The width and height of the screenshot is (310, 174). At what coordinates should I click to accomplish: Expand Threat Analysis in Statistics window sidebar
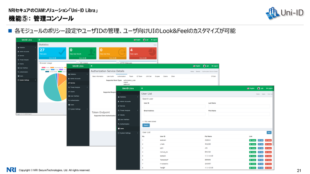click(x=26, y=60)
